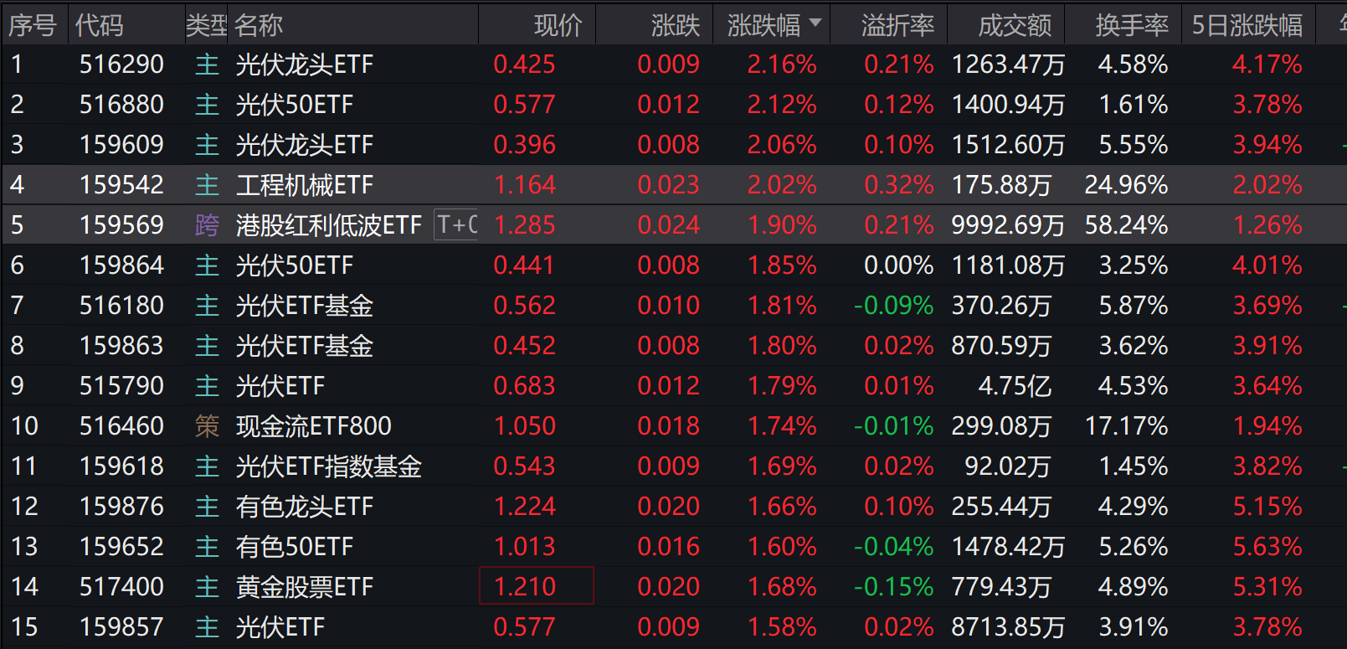Image resolution: width=1347 pixels, height=649 pixels.
Task: Click the 主 type icon for 516880
Action: [207, 105]
